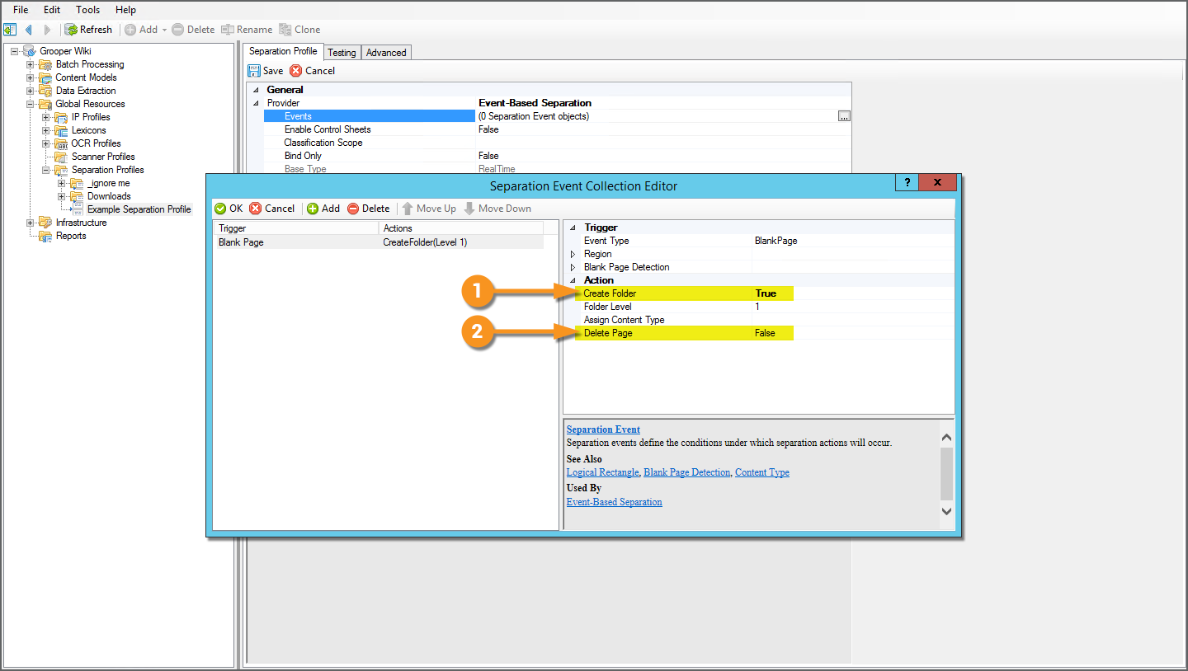Viewport: 1188px width, 671px height.
Task: Expand the Content Models tree node
Action: click(x=31, y=77)
